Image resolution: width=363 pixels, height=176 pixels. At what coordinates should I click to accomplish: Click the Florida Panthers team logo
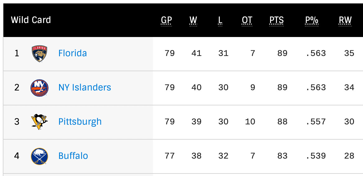point(39,53)
